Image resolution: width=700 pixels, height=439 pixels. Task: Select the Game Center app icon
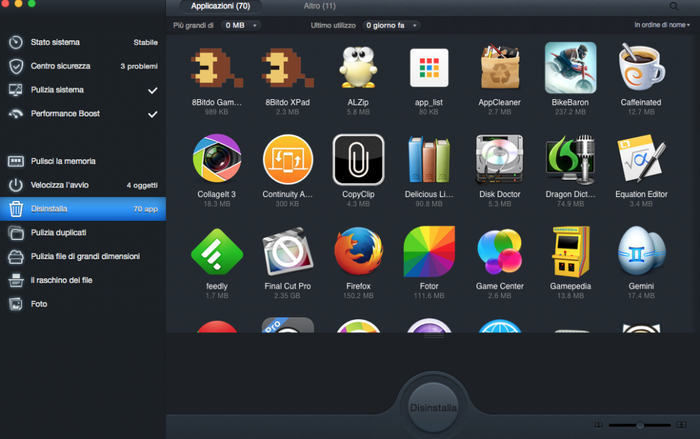[x=500, y=252]
